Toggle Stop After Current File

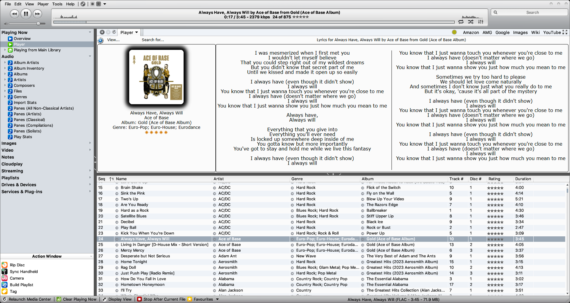tap(161, 299)
